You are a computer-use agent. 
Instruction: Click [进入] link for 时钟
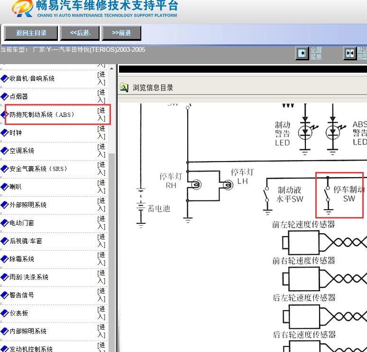(x=101, y=133)
